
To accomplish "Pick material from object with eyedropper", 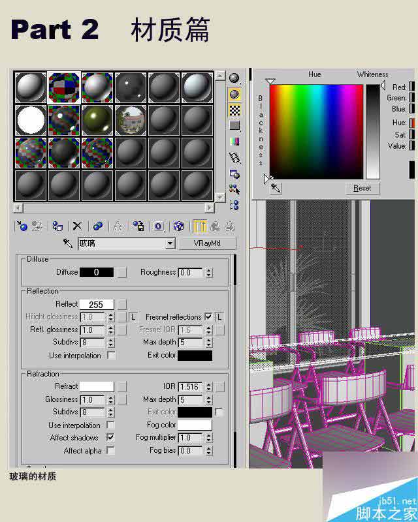I will point(67,243).
